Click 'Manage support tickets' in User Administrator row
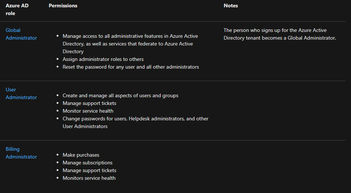This screenshot has height=193, width=351. coord(89,103)
